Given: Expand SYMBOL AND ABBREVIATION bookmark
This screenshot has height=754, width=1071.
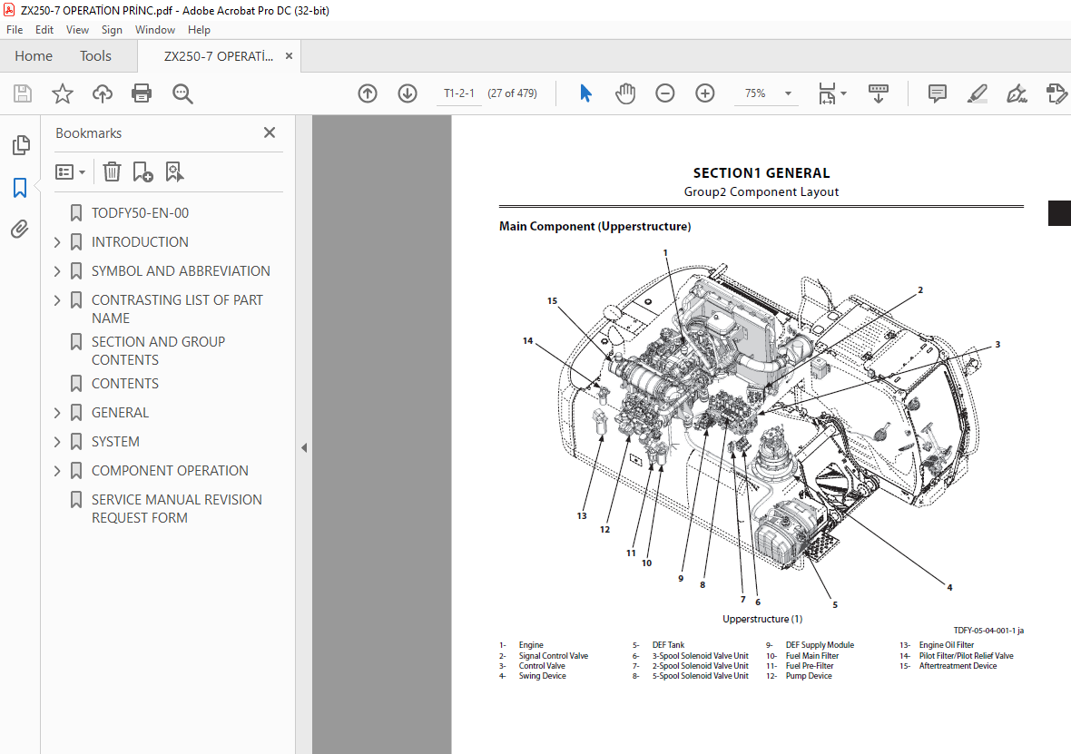Looking at the screenshot, I should click(57, 271).
